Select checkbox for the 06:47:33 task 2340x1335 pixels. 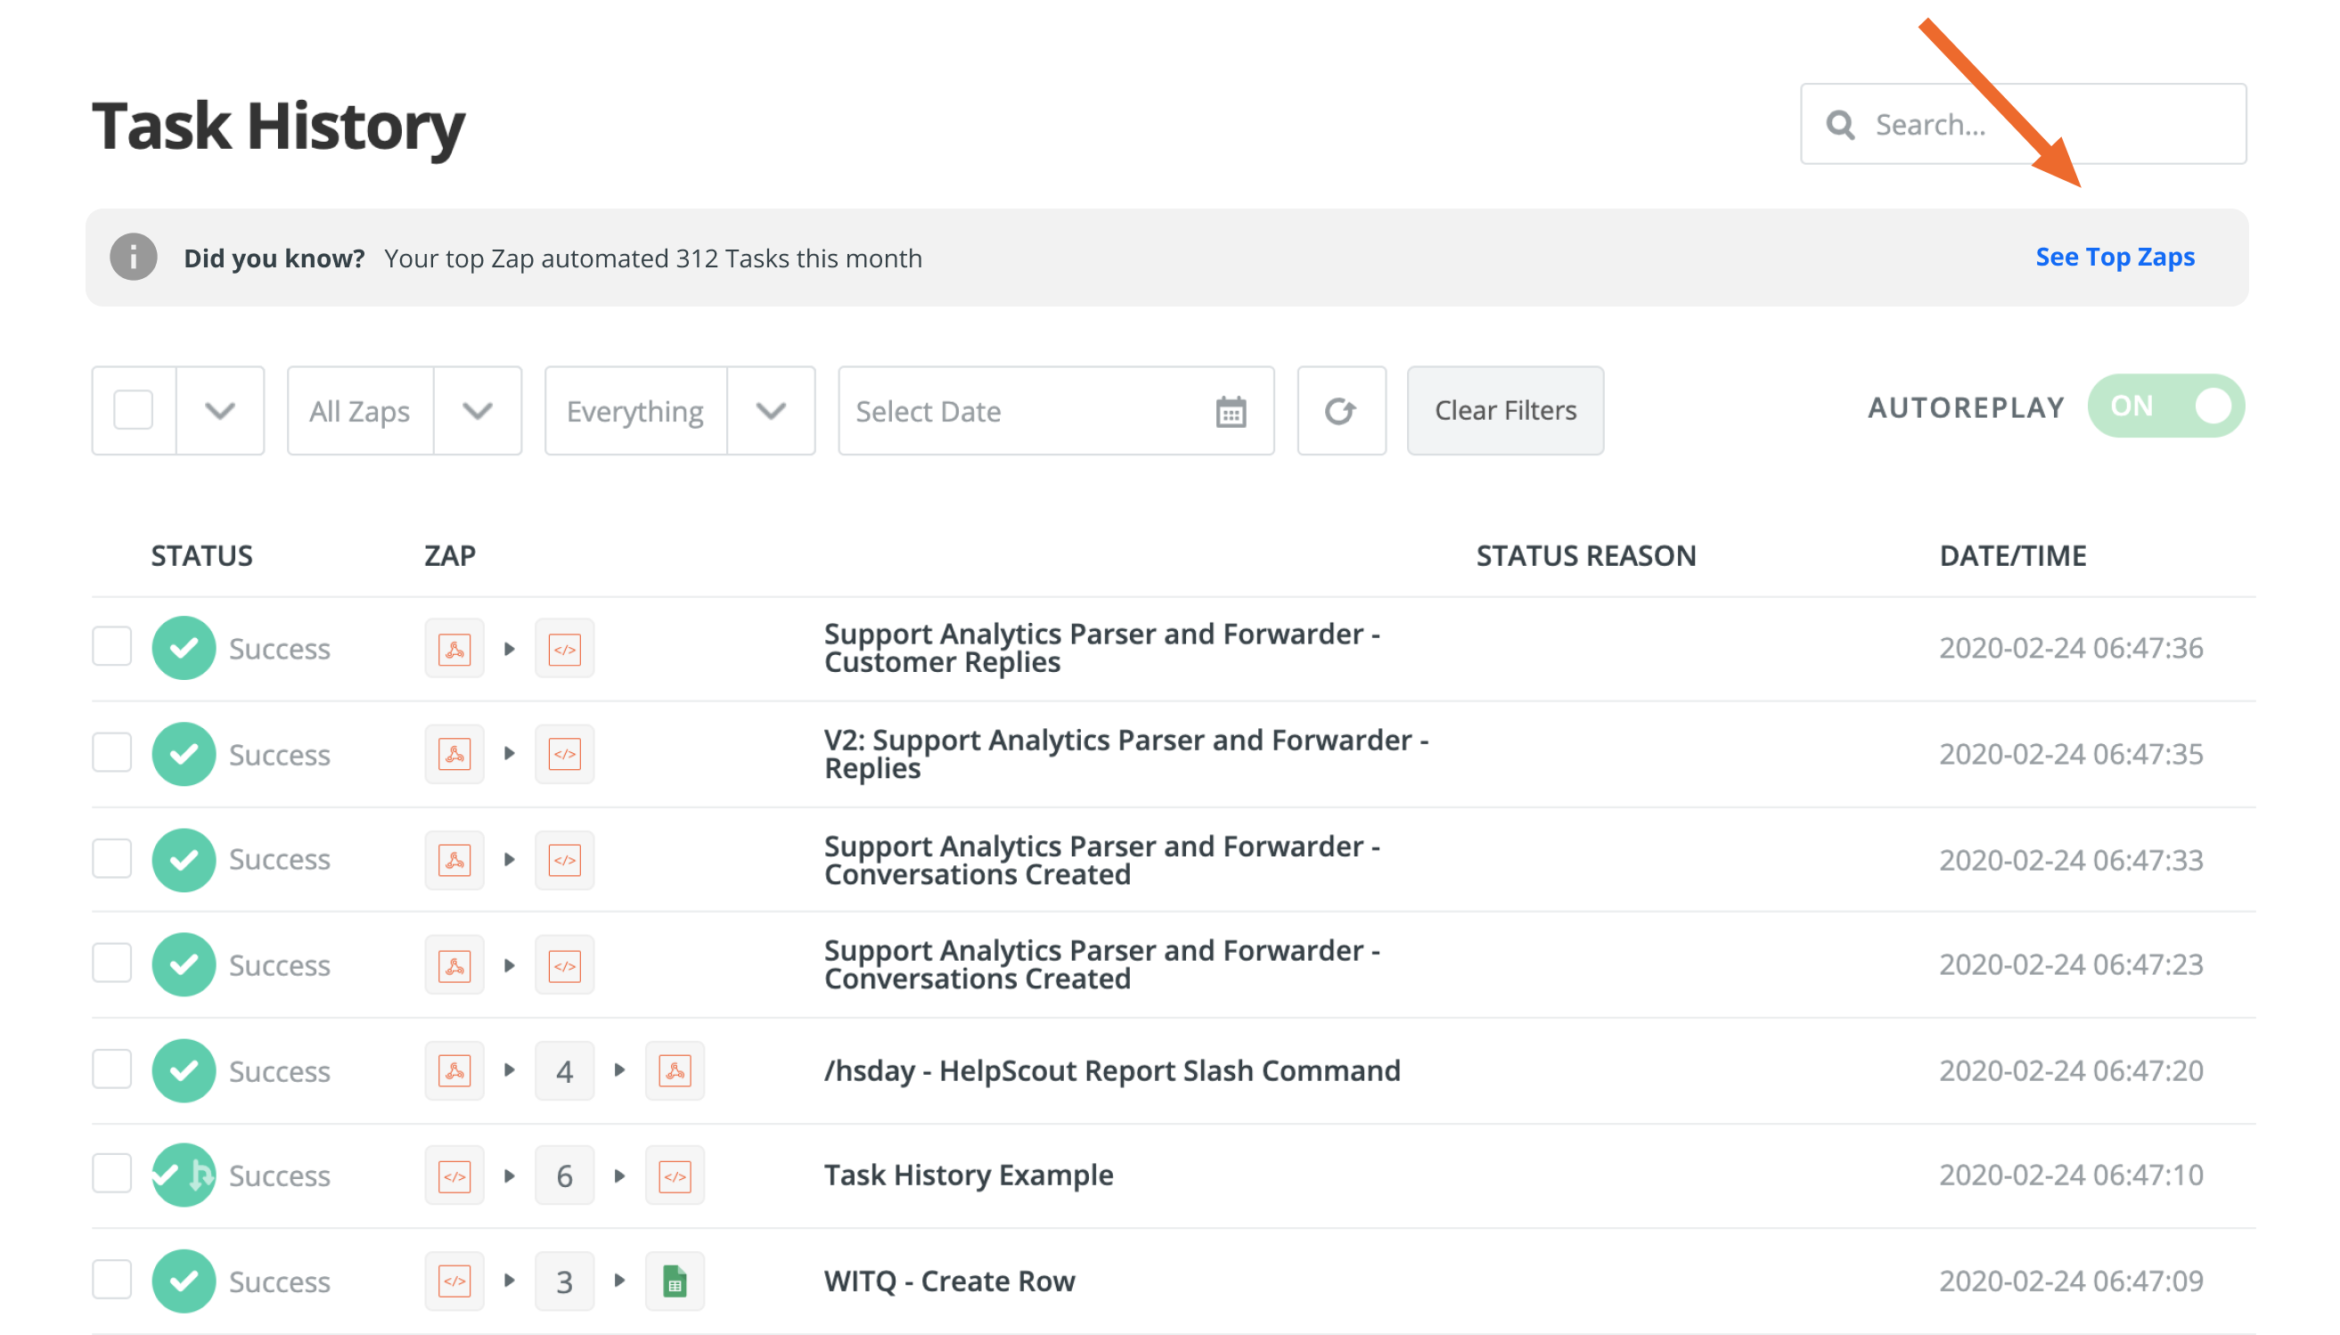tap(111, 858)
